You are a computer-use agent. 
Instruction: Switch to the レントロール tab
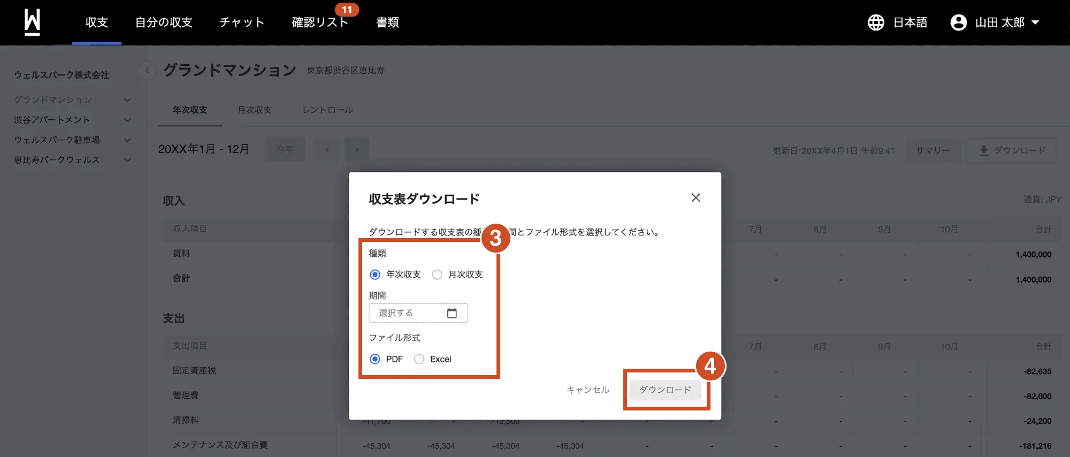[327, 110]
